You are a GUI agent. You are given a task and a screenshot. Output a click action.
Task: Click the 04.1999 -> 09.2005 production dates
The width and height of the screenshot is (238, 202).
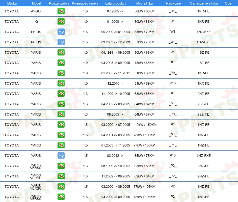[116, 52]
